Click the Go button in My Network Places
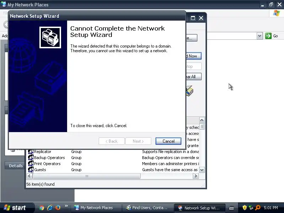The image size is (284, 213). click(x=272, y=36)
